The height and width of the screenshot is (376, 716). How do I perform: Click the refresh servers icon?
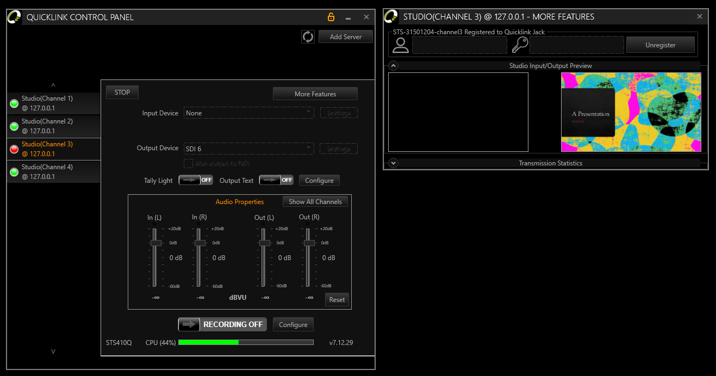pyautogui.click(x=308, y=36)
